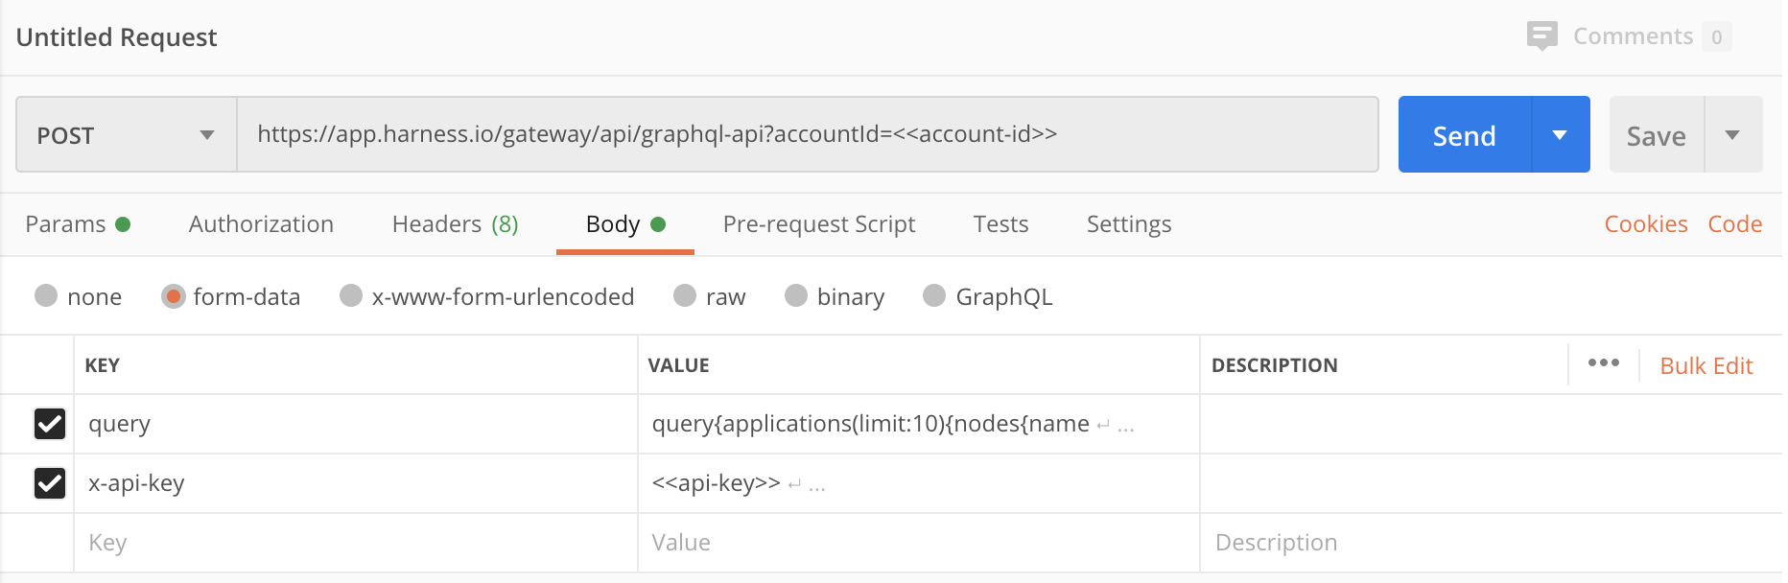Select the x-www-form-urlencoded radio option
Screen dimensions: 1788x583
[x=351, y=295]
